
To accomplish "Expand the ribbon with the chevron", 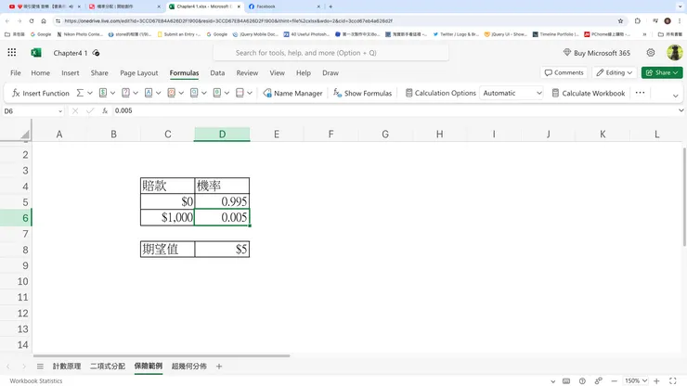I will (x=675, y=96).
